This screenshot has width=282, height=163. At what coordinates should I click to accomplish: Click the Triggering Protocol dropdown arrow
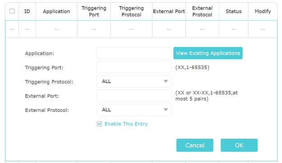click(166, 81)
